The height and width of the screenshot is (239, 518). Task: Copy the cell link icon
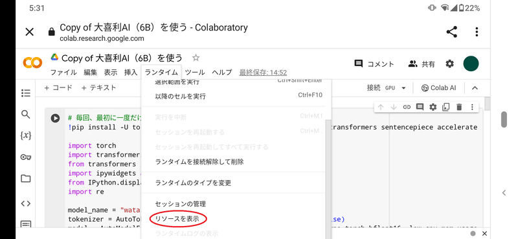click(x=407, y=107)
